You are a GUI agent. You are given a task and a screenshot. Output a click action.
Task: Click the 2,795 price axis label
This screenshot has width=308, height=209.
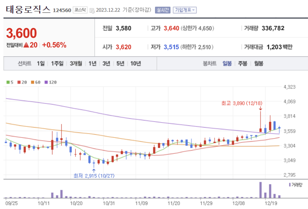(289, 175)
